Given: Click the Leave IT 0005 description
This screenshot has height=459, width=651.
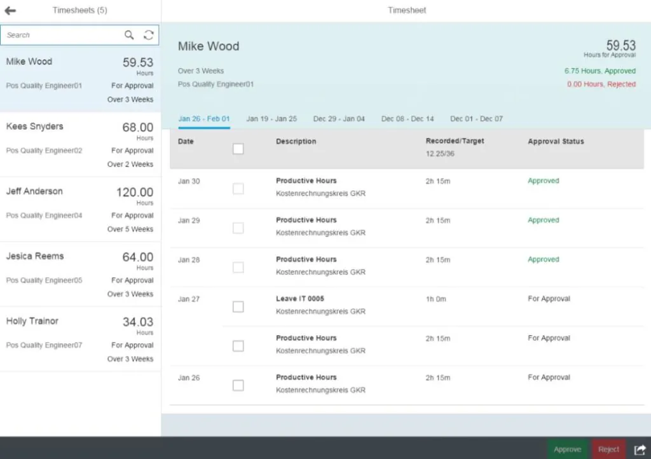Looking at the screenshot, I should [300, 298].
